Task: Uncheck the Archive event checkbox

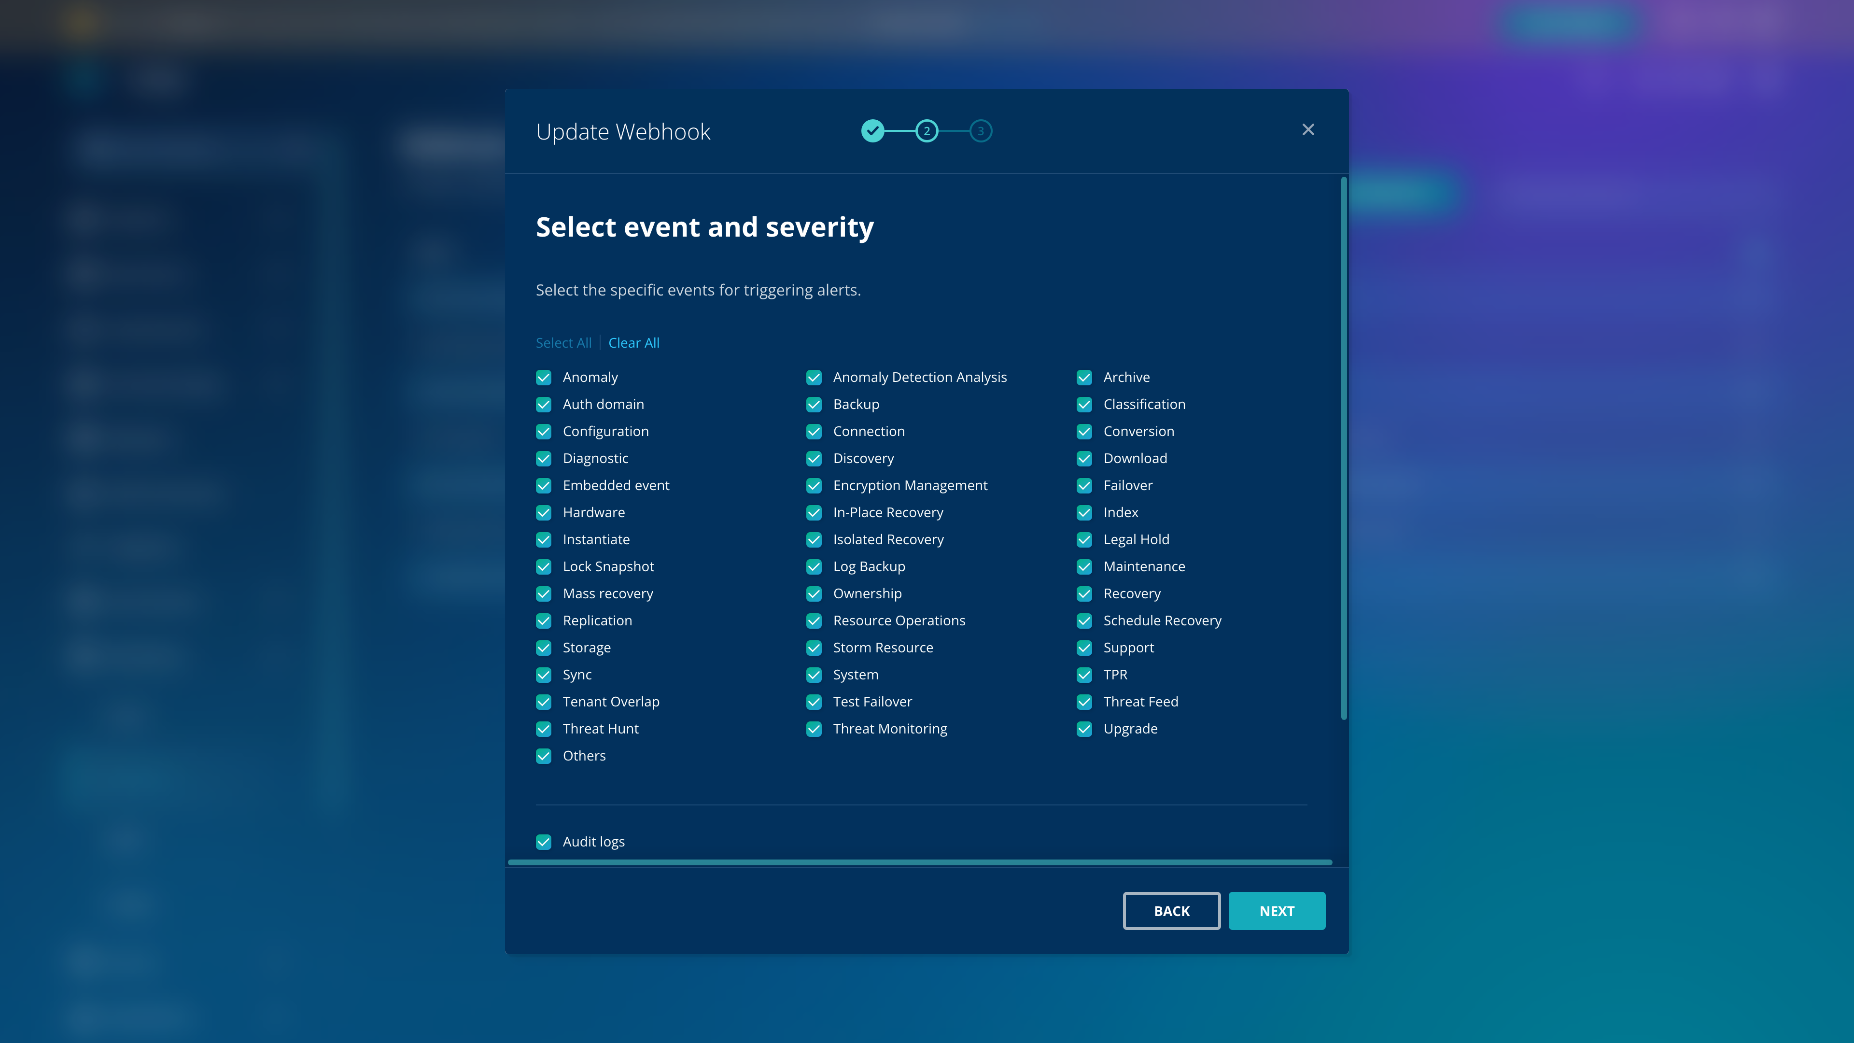Action: point(1084,377)
